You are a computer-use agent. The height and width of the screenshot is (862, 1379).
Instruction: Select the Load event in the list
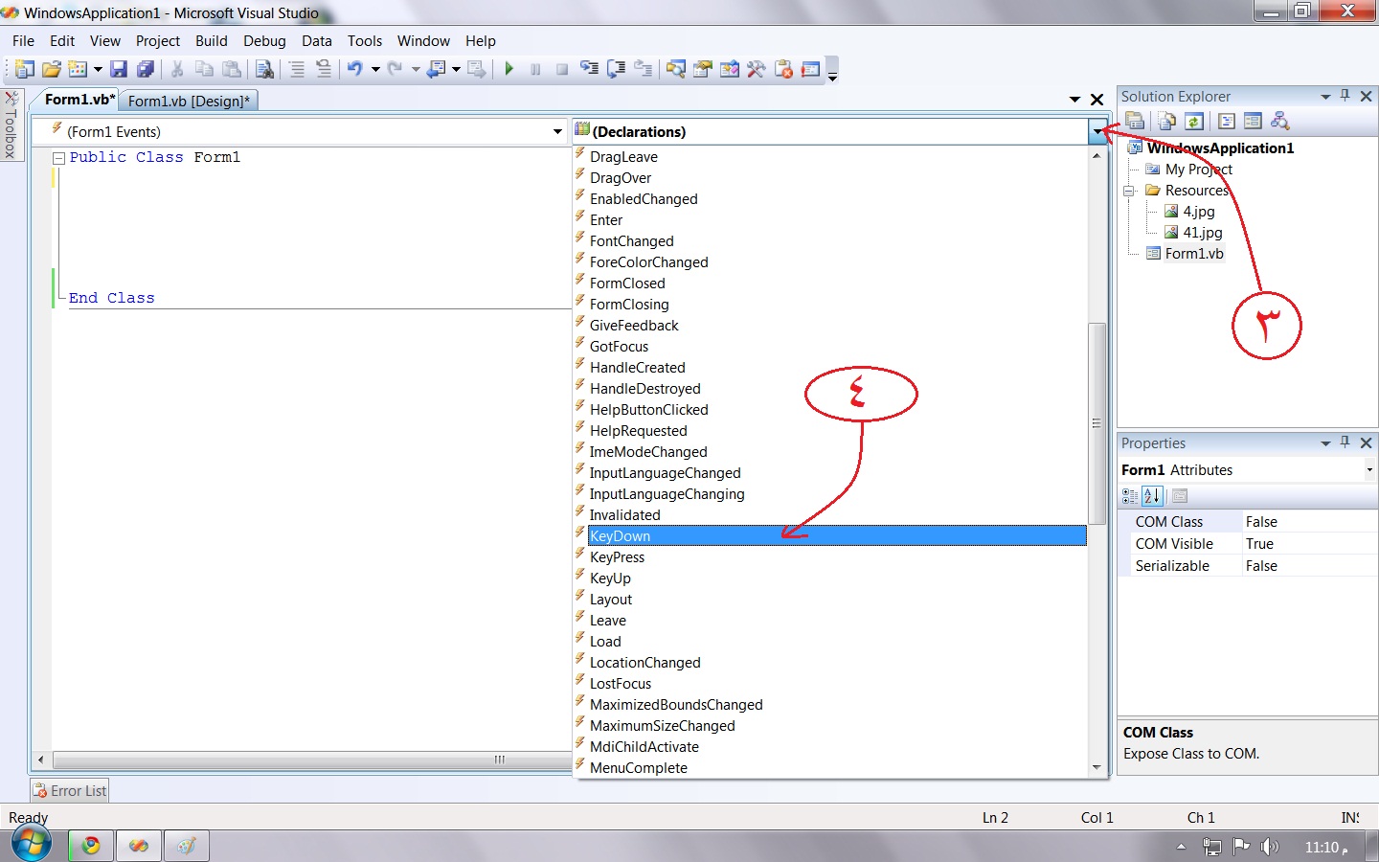point(605,641)
